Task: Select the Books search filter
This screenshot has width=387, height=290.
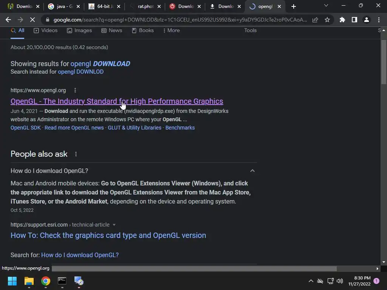Action: click(142, 31)
